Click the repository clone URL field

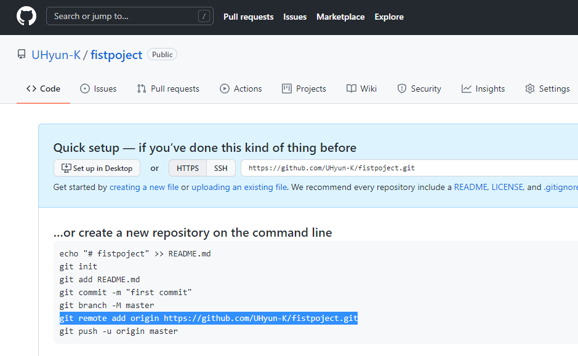pyautogui.click(x=409, y=168)
